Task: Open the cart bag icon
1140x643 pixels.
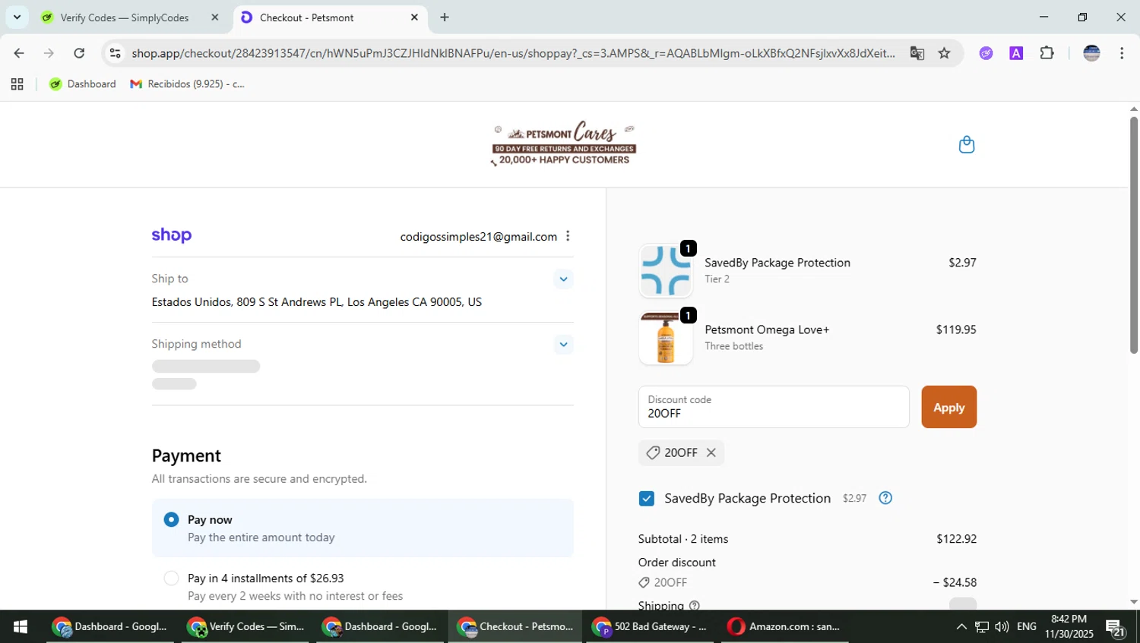Action: 966,144
